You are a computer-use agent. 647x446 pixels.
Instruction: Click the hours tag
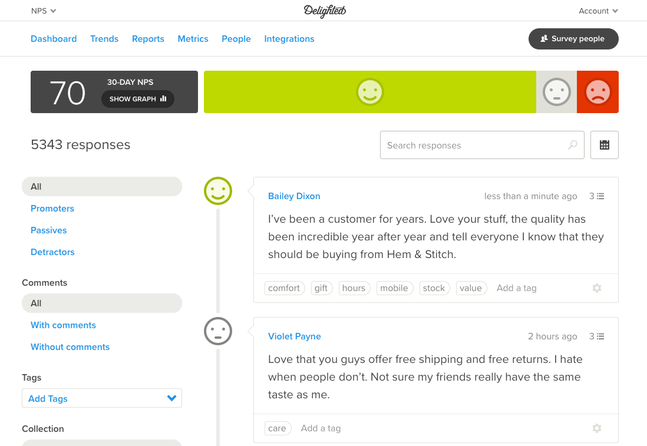[x=354, y=288]
